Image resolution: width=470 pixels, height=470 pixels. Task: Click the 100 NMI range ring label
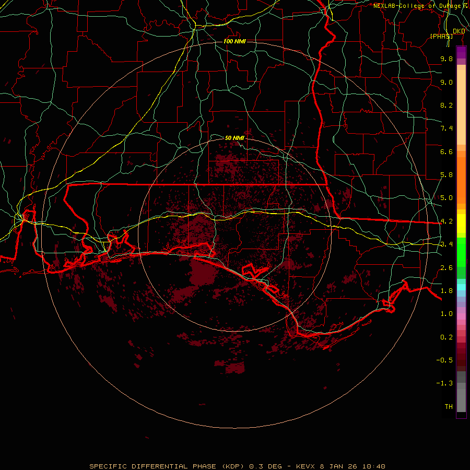(234, 41)
